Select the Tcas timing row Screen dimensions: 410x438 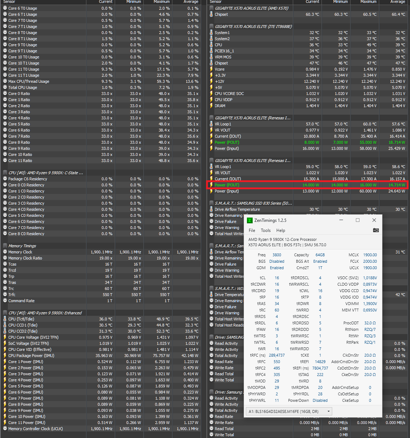click(x=101, y=264)
